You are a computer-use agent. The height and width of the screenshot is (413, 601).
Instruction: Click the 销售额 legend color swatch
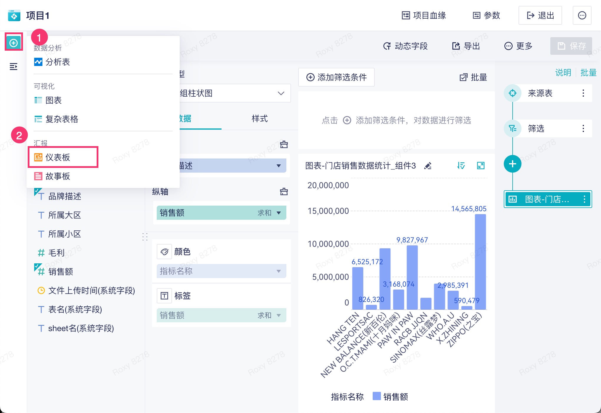(x=377, y=396)
